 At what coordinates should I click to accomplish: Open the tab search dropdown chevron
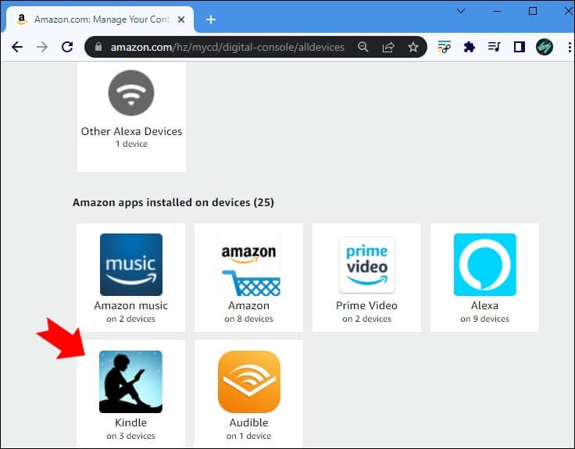pos(461,11)
